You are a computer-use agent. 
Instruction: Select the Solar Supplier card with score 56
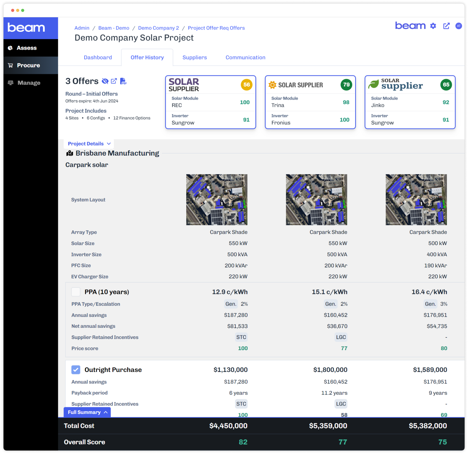pyautogui.click(x=210, y=102)
